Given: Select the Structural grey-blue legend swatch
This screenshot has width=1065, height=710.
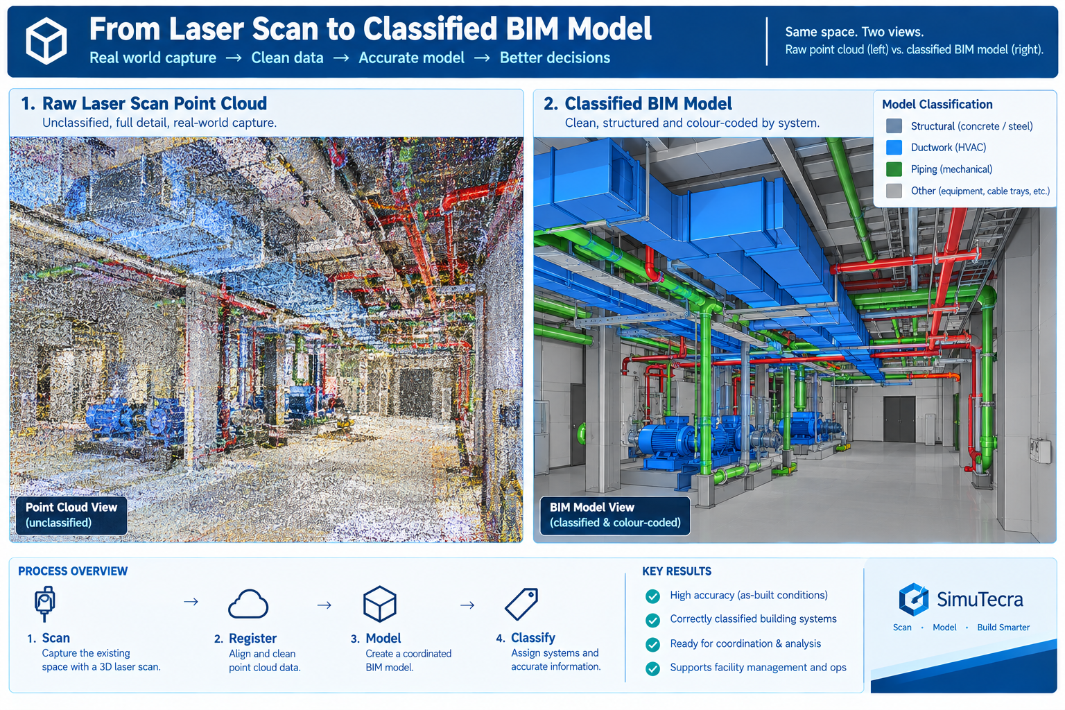Looking at the screenshot, I should 894,125.
